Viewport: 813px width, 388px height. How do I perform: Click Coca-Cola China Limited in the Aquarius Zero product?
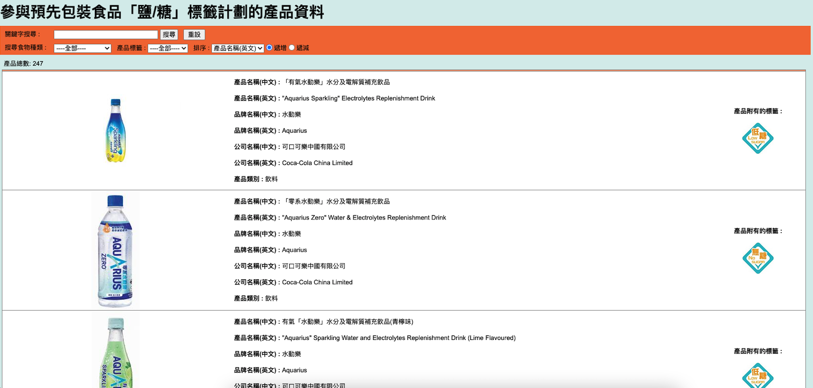point(317,282)
